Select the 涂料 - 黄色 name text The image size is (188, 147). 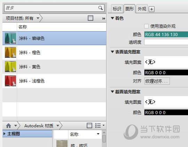pyautogui.click(x=30, y=67)
